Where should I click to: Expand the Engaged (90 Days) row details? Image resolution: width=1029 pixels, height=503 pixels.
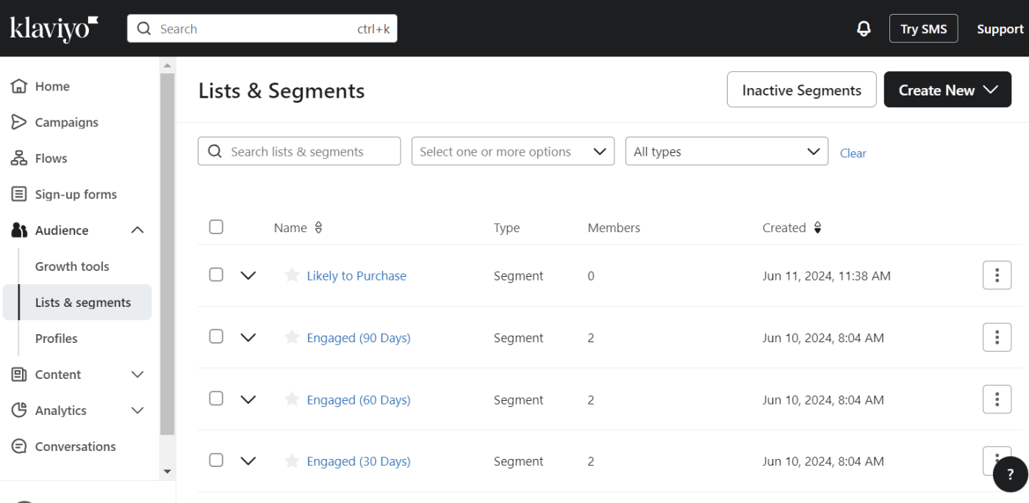pos(248,338)
